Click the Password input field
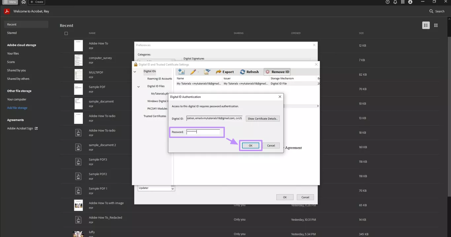451x237 pixels. point(203,132)
